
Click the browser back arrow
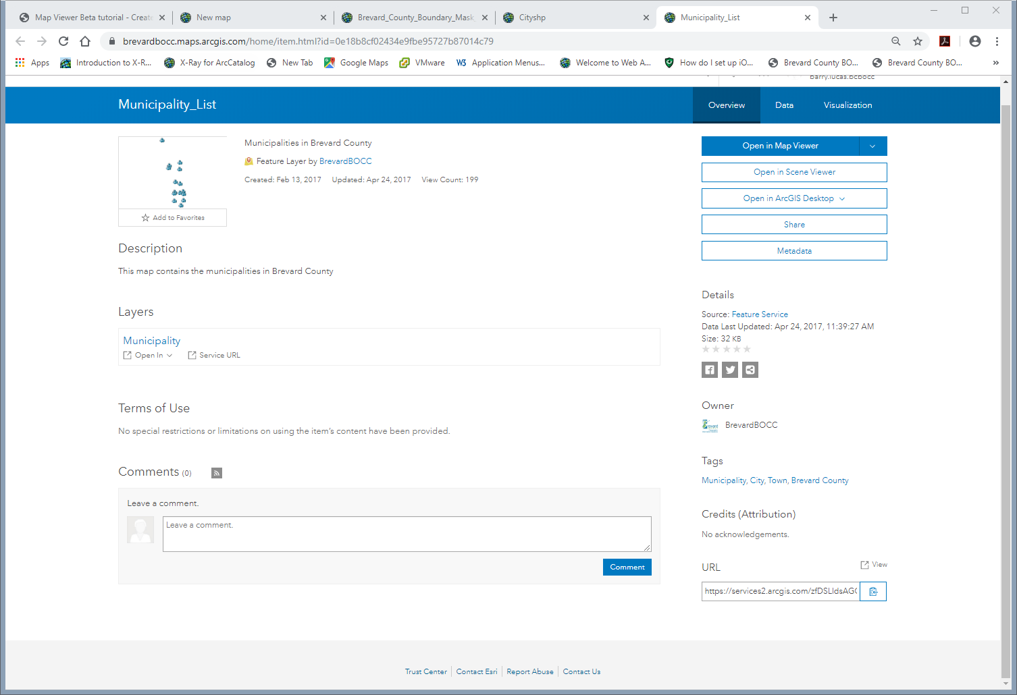[20, 41]
